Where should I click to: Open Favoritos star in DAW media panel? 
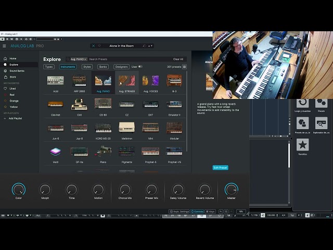click(302, 145)
